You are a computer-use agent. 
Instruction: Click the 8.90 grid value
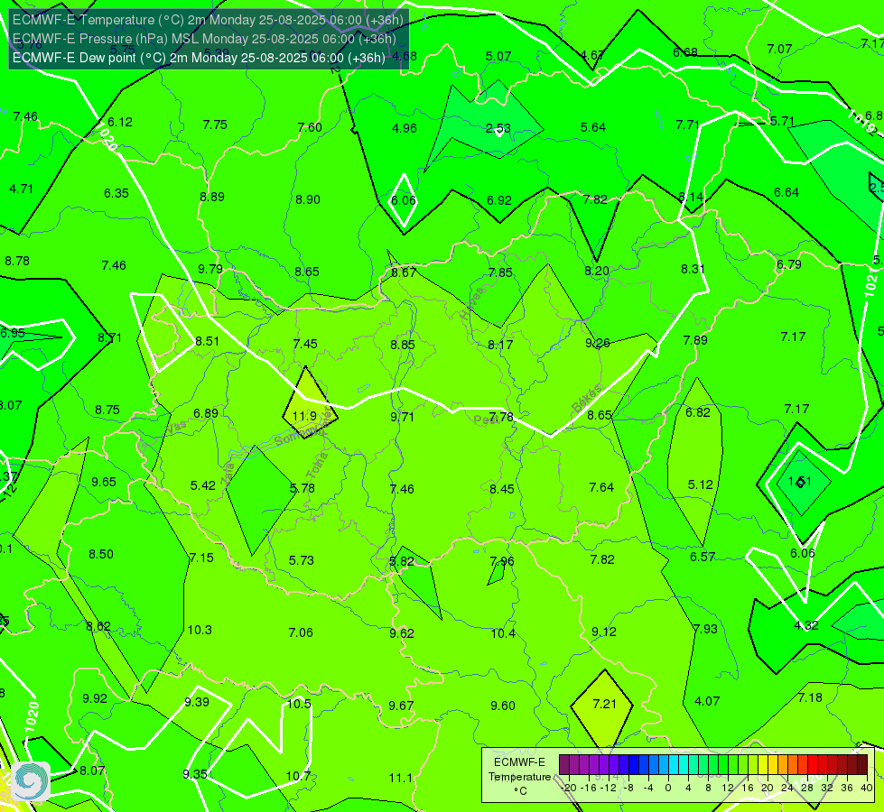308,199
